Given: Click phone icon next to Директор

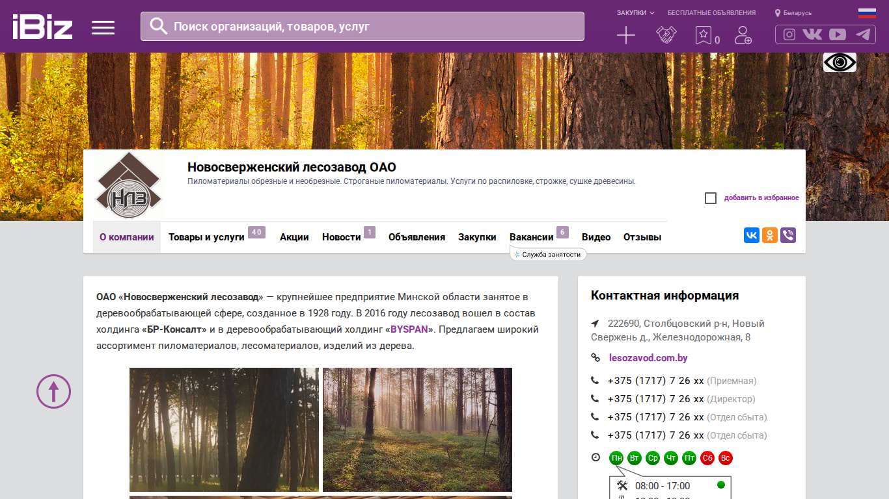Looking at the screenshot, I should [595, 399].
